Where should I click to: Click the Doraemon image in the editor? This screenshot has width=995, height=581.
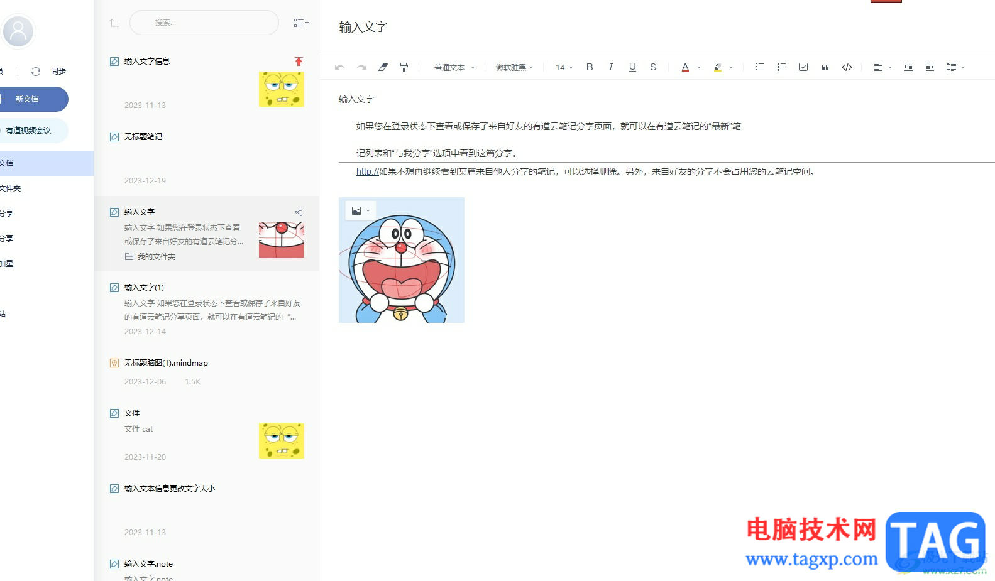(x=402, y=260)
